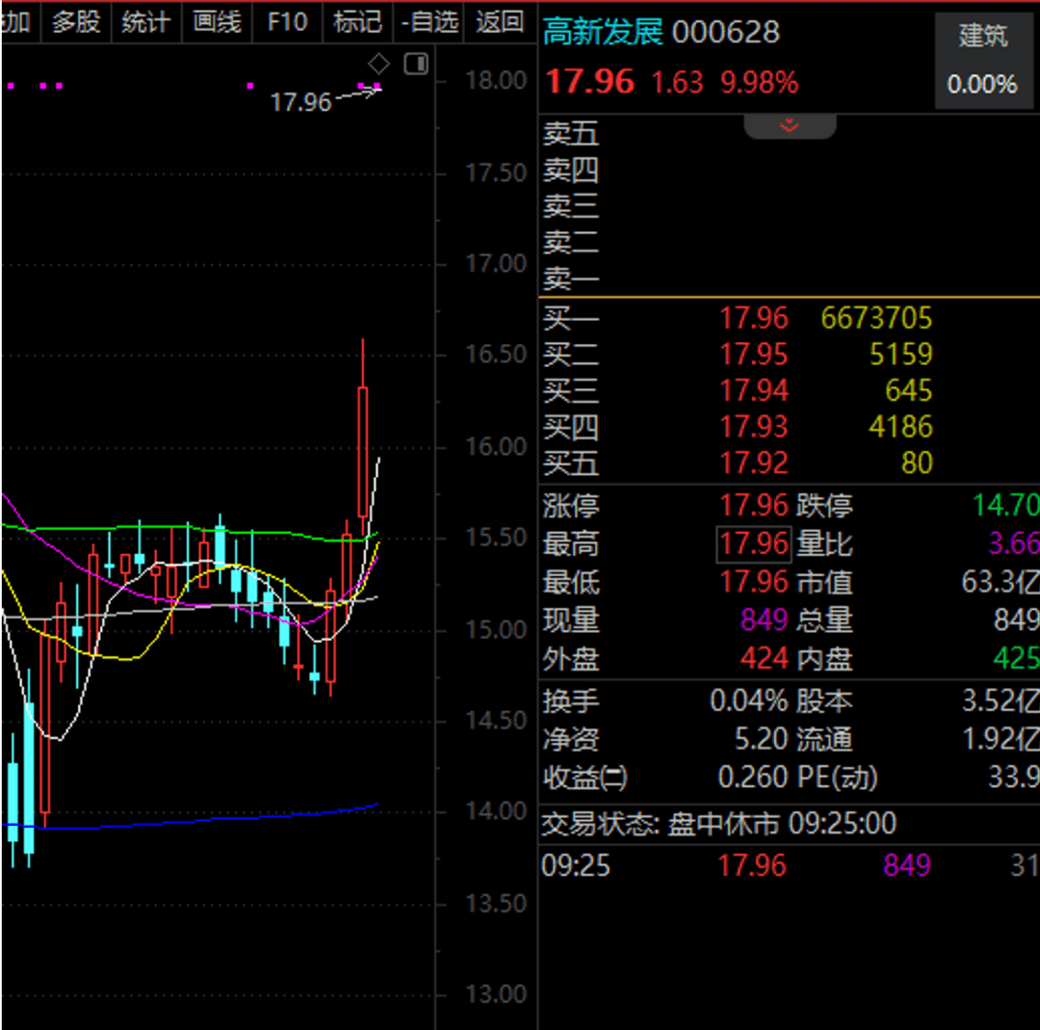Select the 买一 bid price 17.96
The image size is (1040, 1030).
pyautogui.click(x=753, y=318)
